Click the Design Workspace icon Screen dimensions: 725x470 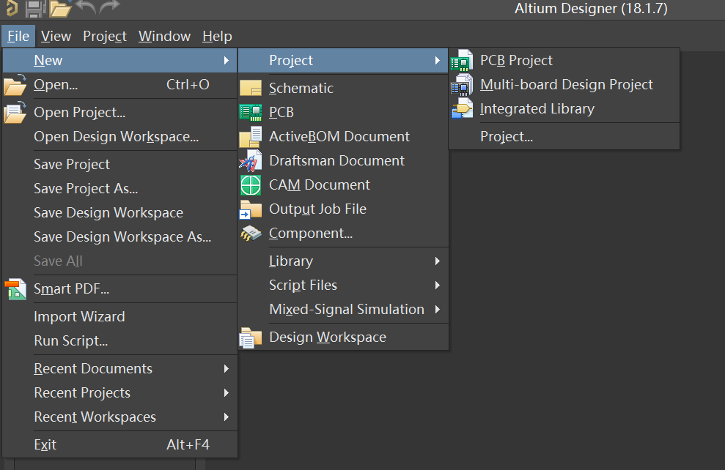(x=251, y=337)
